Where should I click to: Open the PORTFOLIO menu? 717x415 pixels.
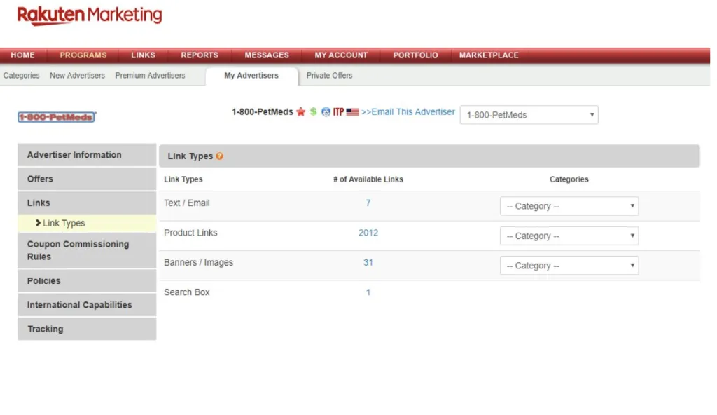coord(416,55)
